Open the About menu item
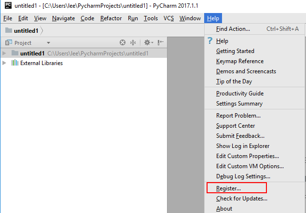 (x=255, y=209)
